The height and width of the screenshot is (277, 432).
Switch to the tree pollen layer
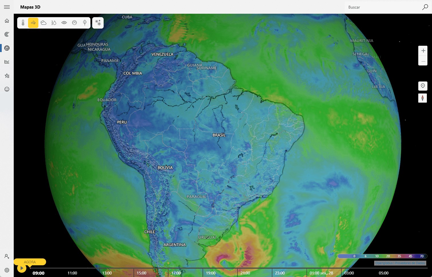click(85, 23)
